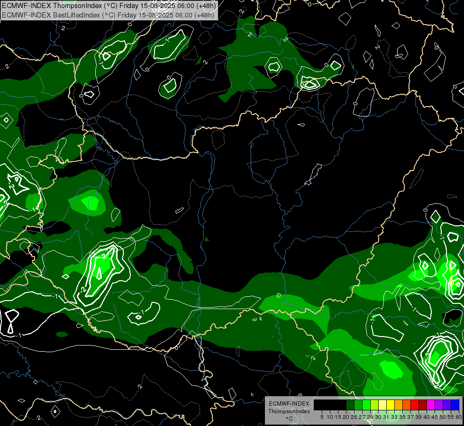Click the red 37–39 legend swatch

tap(415, 405)
